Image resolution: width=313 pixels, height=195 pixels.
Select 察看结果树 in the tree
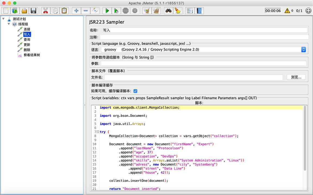point(32,55)
